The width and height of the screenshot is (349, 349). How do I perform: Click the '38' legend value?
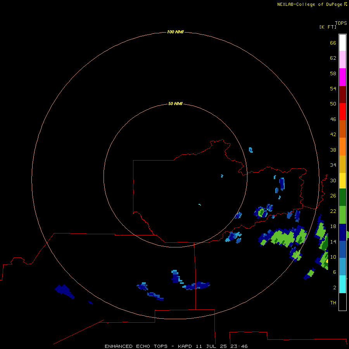point(333,150)
